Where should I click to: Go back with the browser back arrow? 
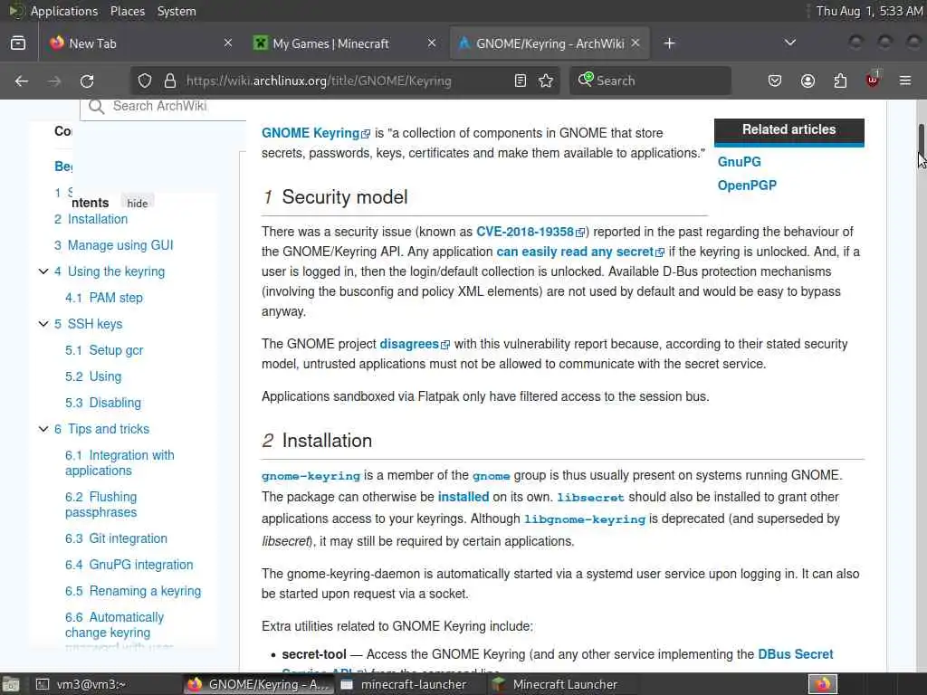click(x=22, y=81)
